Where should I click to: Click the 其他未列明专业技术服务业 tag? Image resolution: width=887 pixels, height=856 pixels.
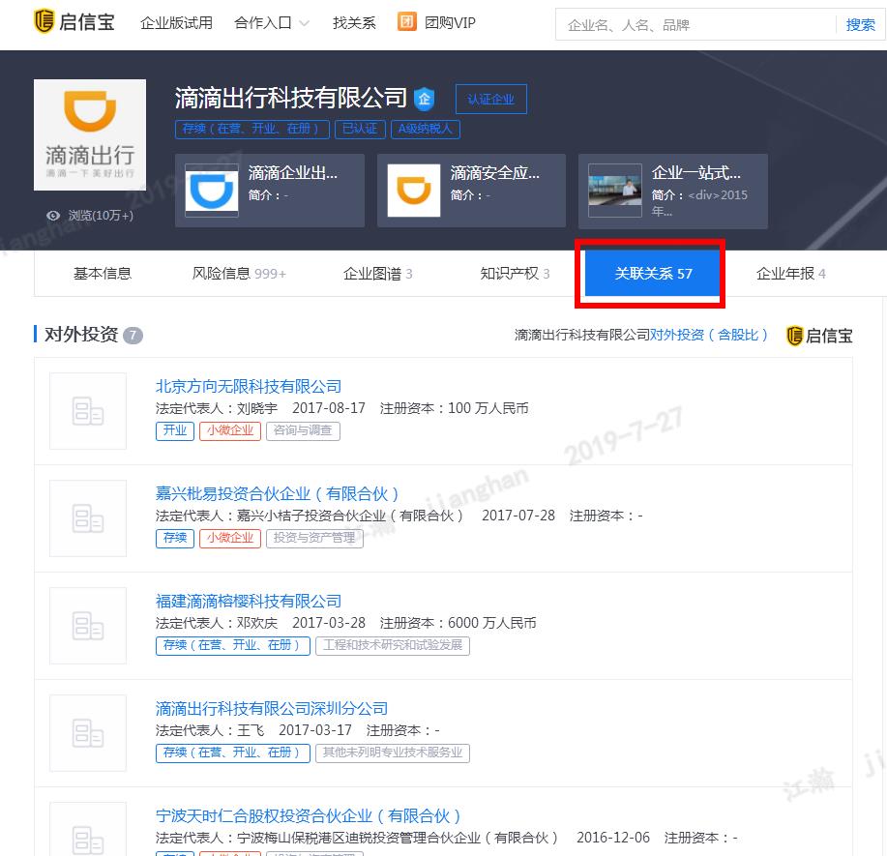[393, 753]
